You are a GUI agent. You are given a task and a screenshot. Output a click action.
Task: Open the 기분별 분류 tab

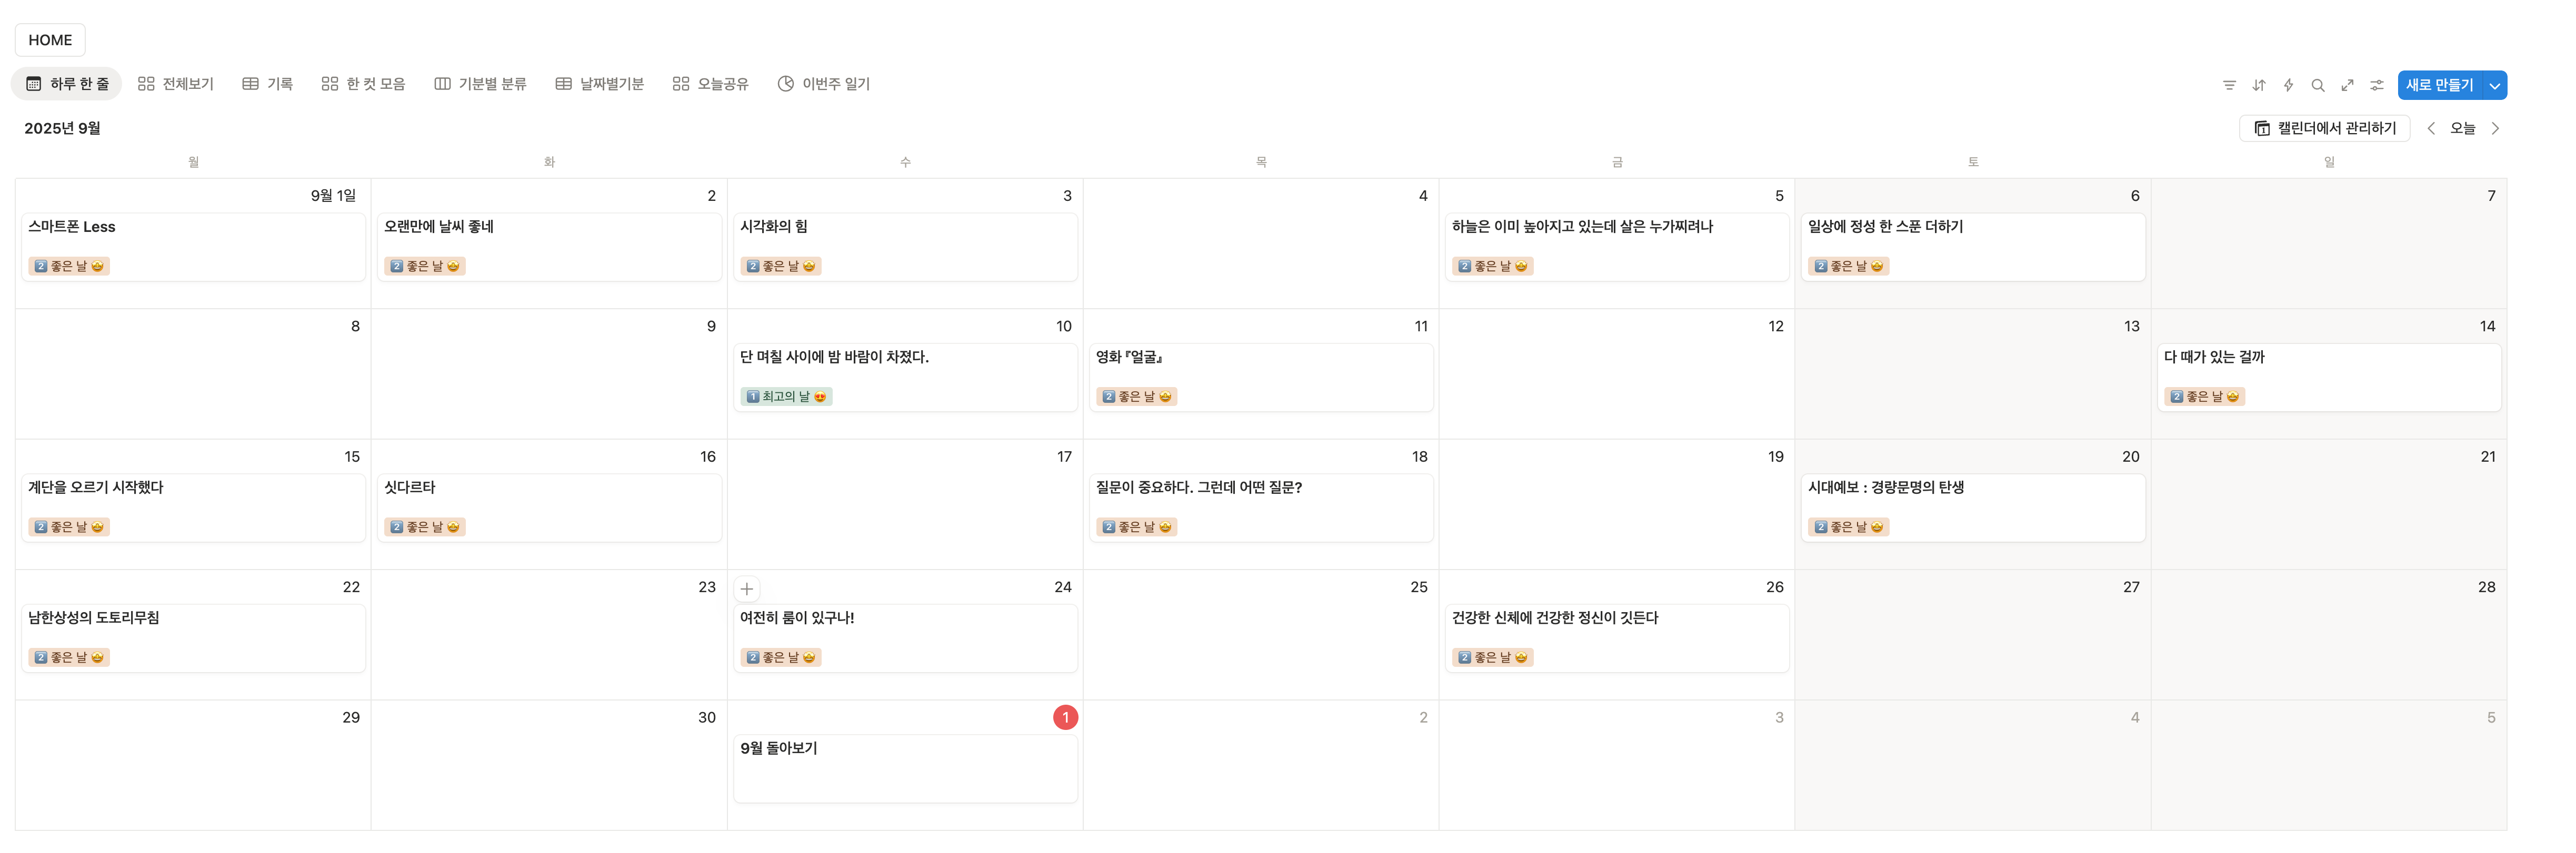click(481, 84)
